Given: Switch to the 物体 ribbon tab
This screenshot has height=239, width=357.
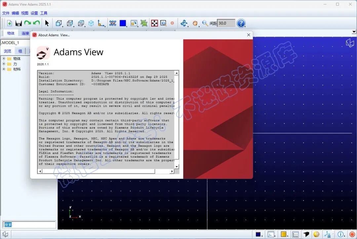Looking at the screenshot, I should point(11,33).
